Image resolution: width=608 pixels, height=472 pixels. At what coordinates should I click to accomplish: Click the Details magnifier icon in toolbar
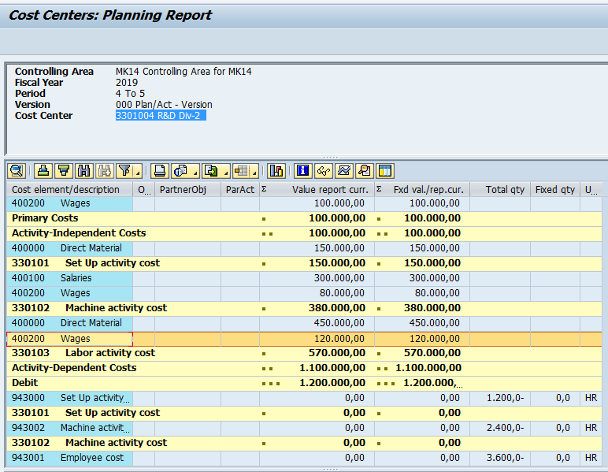click(x=17, y=171)
